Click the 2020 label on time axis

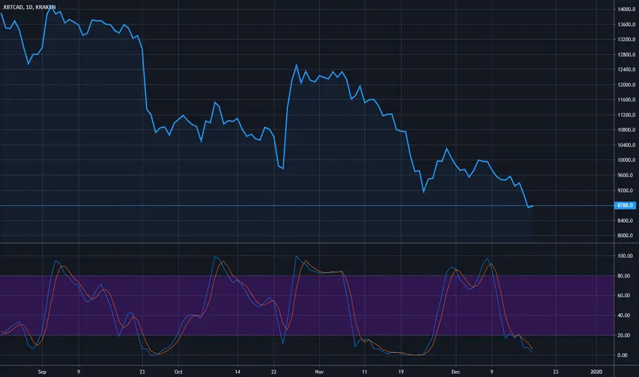point(596,372)
